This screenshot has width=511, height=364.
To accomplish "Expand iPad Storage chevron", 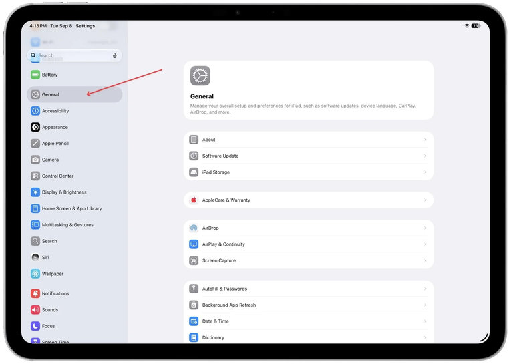I will pyautogui.click(x=425, y=172).
